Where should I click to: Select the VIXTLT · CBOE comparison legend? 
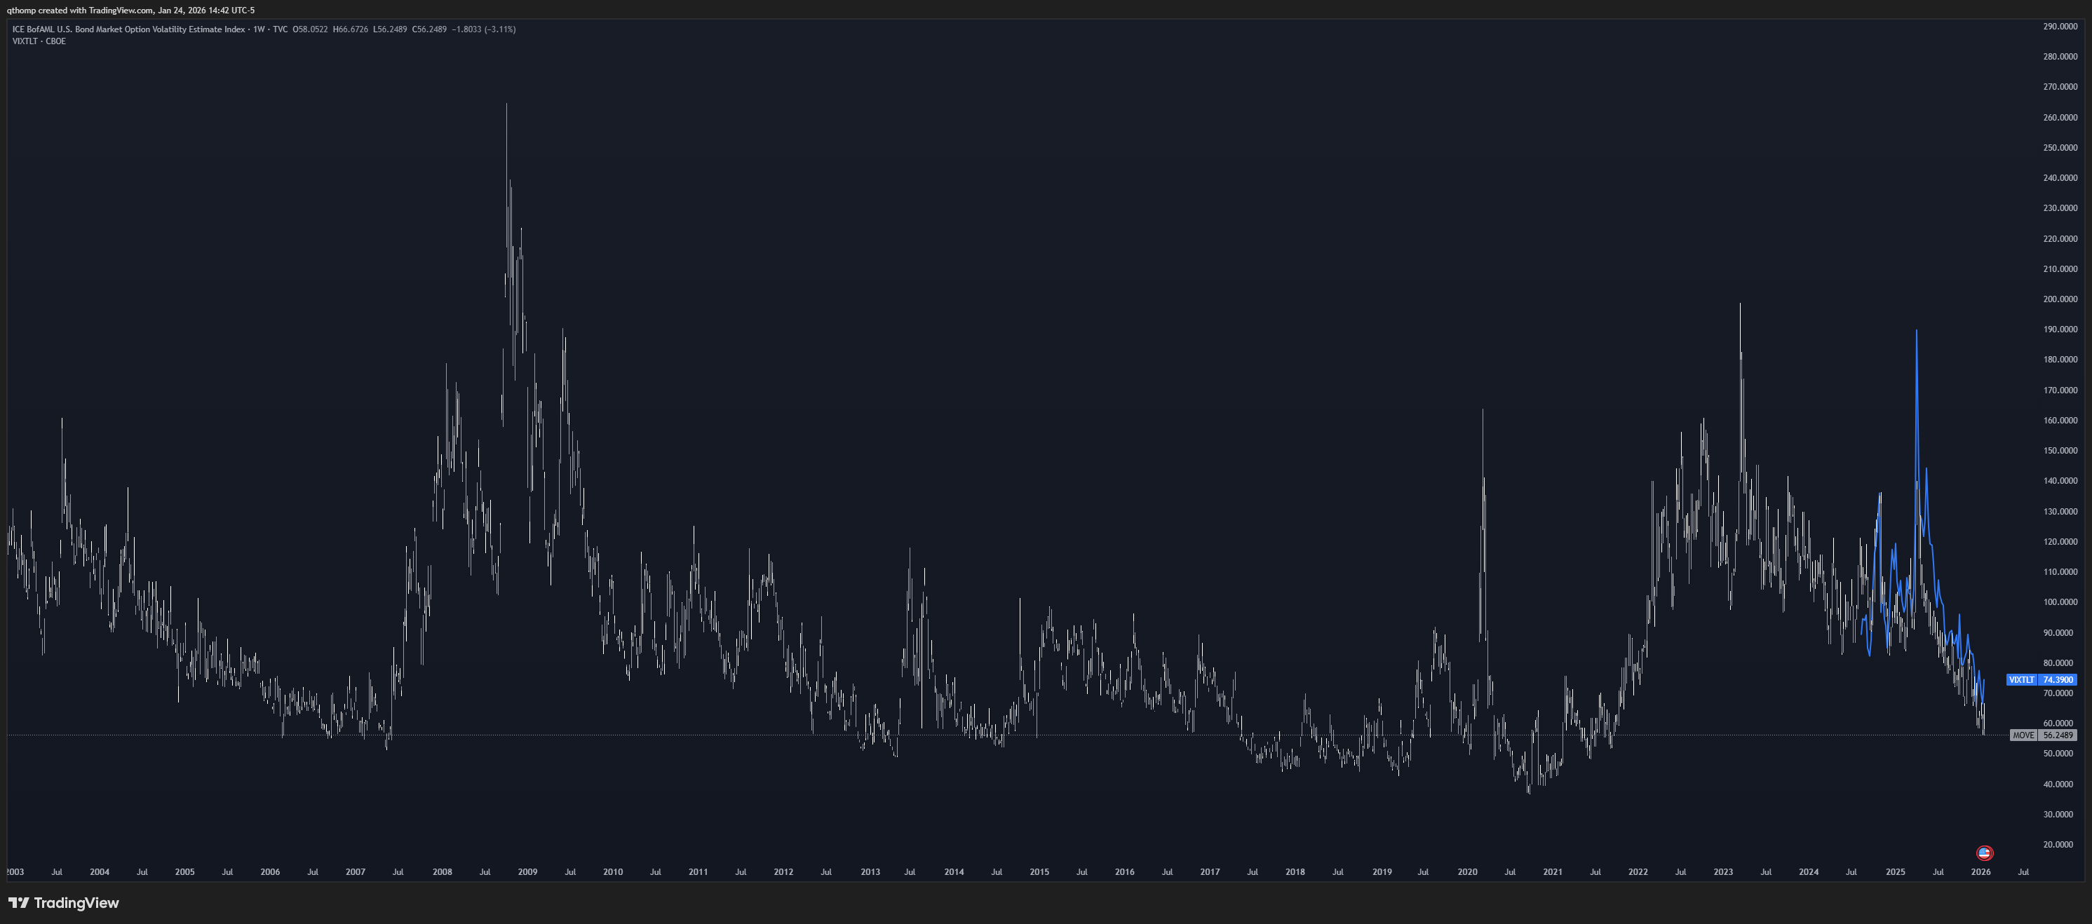tap(39, 41)
